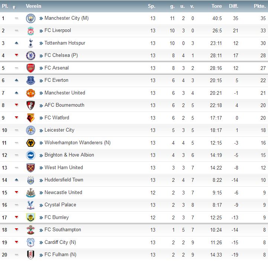Open the Huddersfield Town team link
This screenshot has height=261, width=268.
pos(64,180)
